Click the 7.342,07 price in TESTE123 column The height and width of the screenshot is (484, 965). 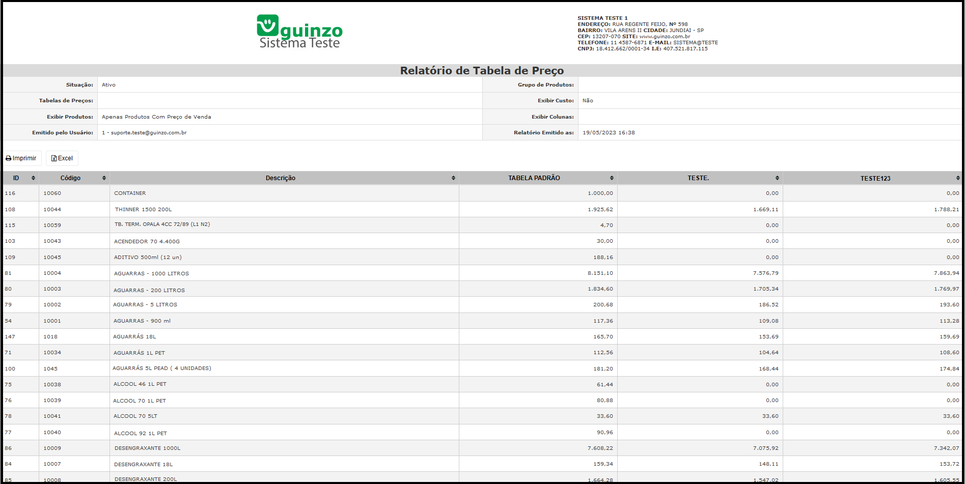pos(947,448)
